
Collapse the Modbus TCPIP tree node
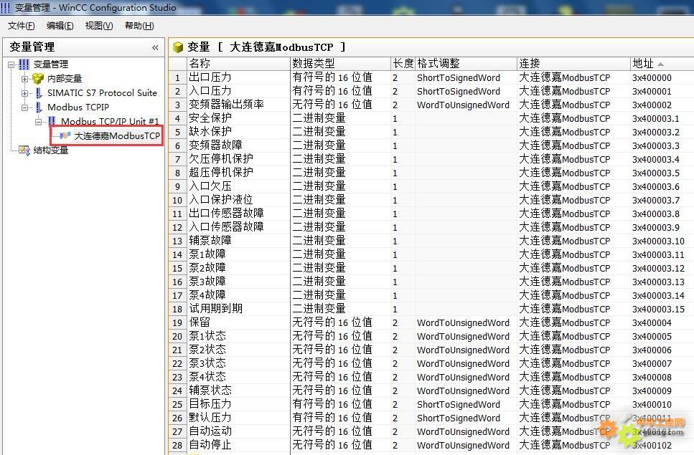point(25,107)
